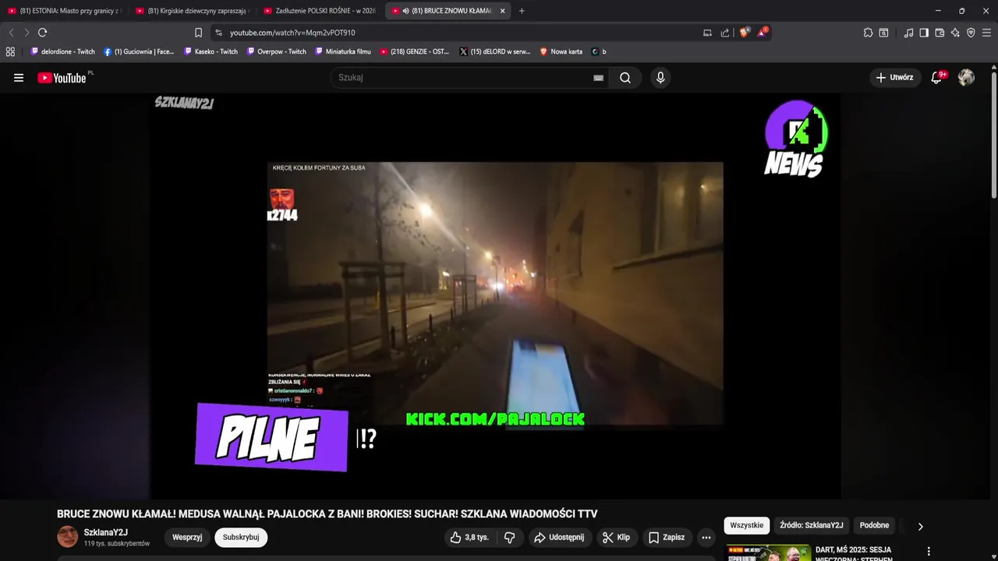Click the address bar URL
Image resolution: width=998 pixels, height=561 pixels.
[x=292, y=33]
